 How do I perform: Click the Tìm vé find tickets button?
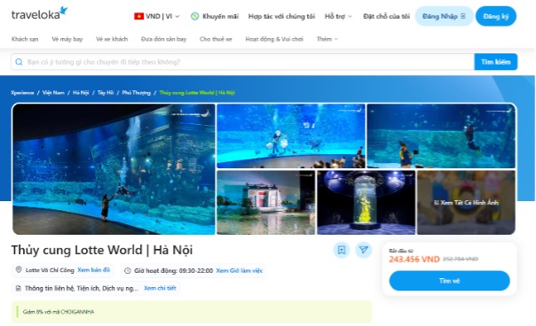pos(449,281)
